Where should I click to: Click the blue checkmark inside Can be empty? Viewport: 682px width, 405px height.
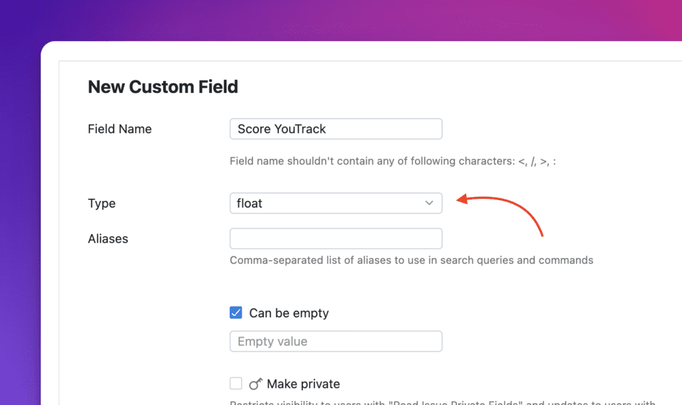[236, 313]
